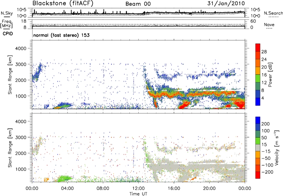Viewport: 283px width, 196px height.
Task: Click the '12:00' time tick label
Action: (138, 189)
